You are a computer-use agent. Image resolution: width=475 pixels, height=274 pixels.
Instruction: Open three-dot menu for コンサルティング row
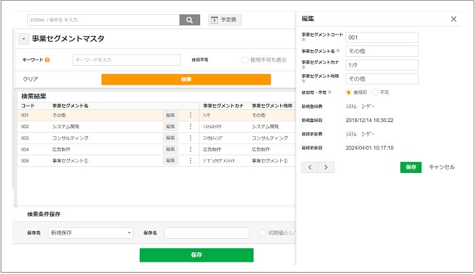click(x=190, y=138)
